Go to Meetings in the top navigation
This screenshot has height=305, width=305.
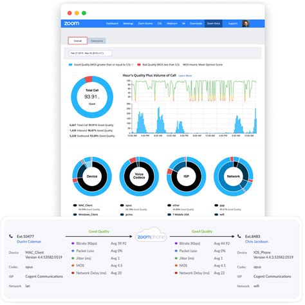coord(128,23)
